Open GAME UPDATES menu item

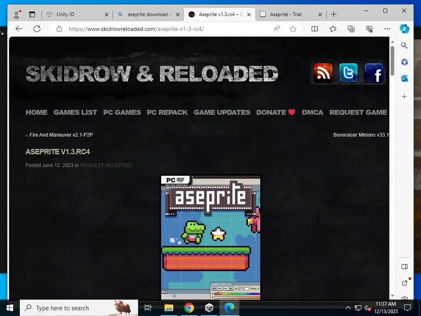tap(222, 112)
